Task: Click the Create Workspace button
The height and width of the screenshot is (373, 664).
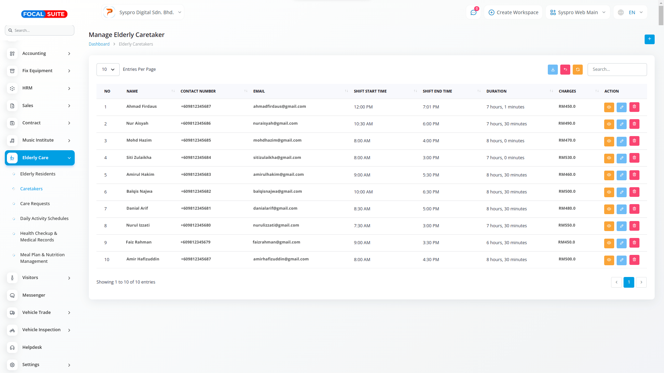Action: pos(513,12)
